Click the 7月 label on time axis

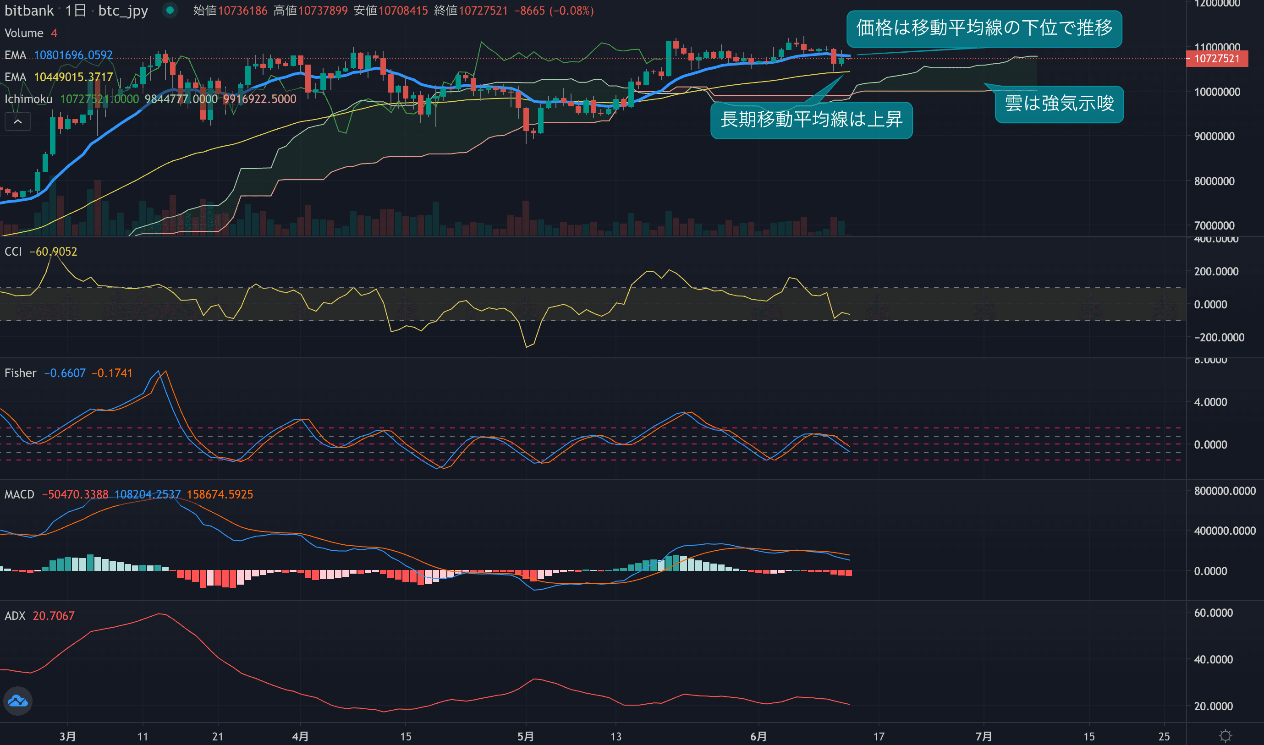(983, 736)
